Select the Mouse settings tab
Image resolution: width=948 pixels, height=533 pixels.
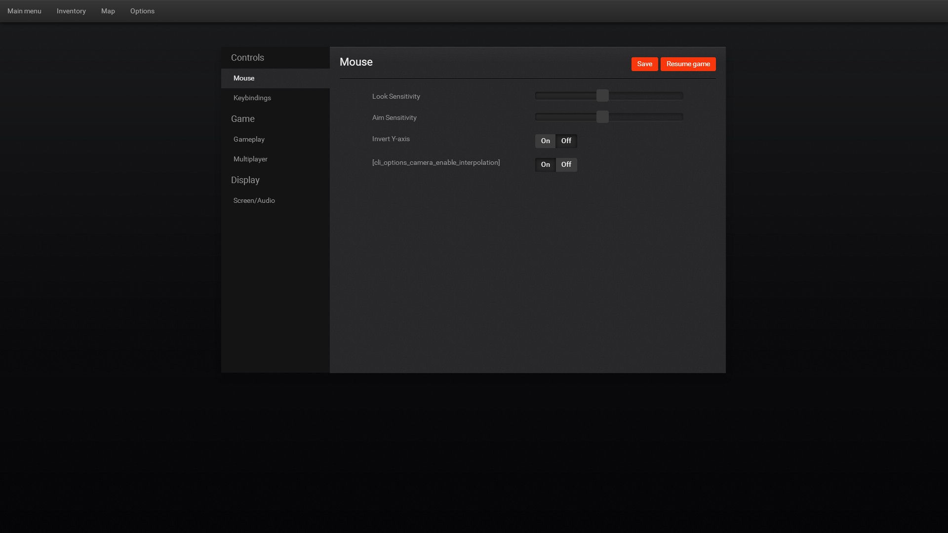click(x=244, y=78)
